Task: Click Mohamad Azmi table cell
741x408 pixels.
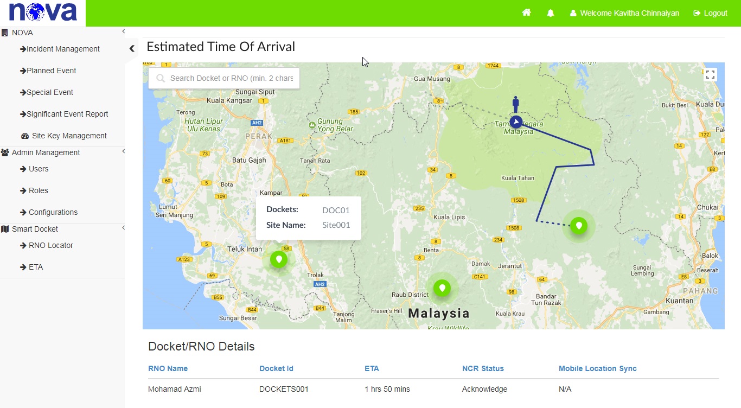Action: [x=174, y=389]
